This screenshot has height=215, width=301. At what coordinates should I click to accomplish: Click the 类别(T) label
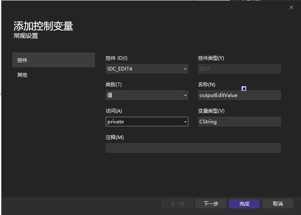114,84
